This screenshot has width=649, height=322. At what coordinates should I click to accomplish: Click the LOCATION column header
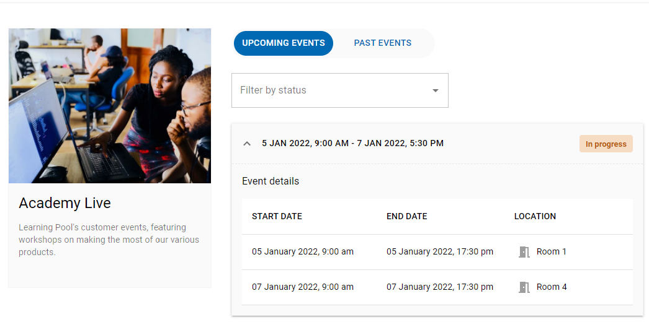pyautogui.click(x=535, y=217)
